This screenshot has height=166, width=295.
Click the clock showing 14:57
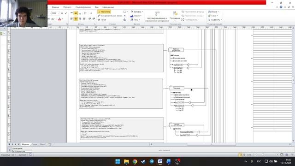click(286, 161)
